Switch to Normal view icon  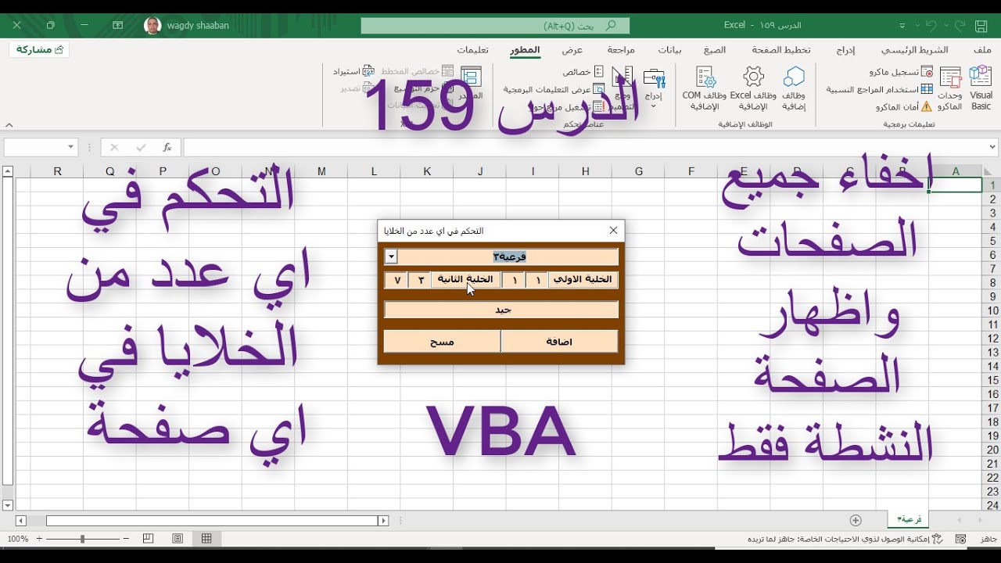(206, 539)
